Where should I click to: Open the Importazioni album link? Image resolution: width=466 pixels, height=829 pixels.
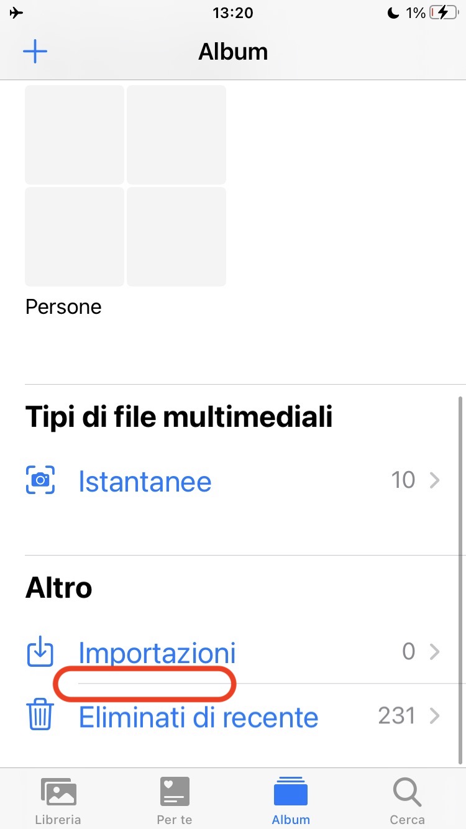157,653
